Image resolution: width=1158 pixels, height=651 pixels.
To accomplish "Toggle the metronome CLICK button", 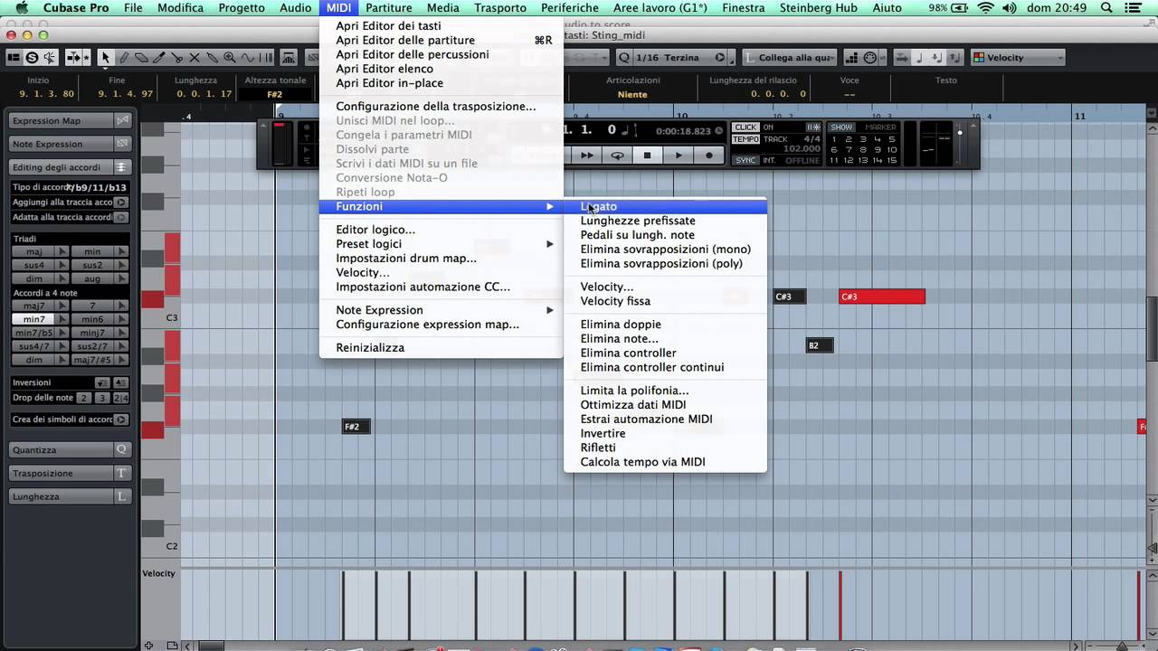I will click(745, 127).
